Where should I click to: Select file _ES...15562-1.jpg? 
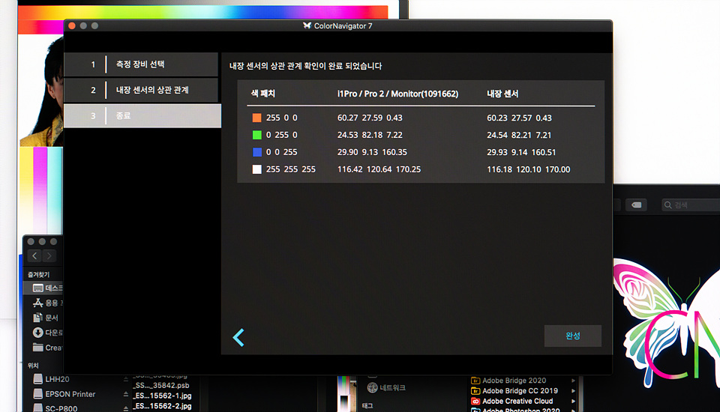pyautogui.click(x=162, y=396)
